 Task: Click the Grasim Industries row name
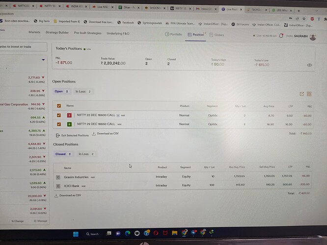pos(76,177)
